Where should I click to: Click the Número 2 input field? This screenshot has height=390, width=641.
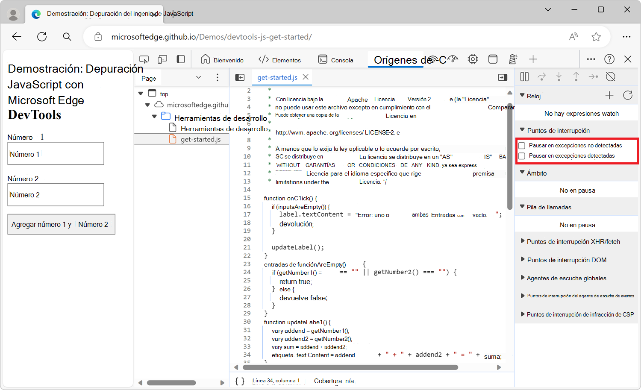pyautogui.click(x=56, y=195)
